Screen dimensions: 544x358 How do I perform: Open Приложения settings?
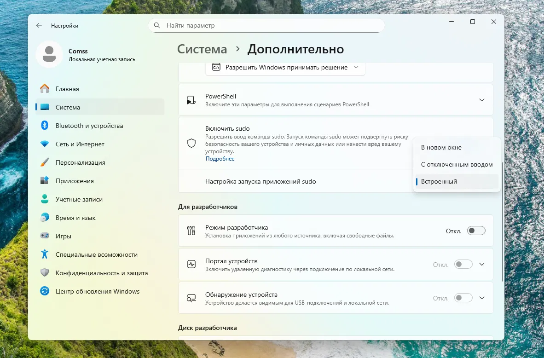(100, 181)
